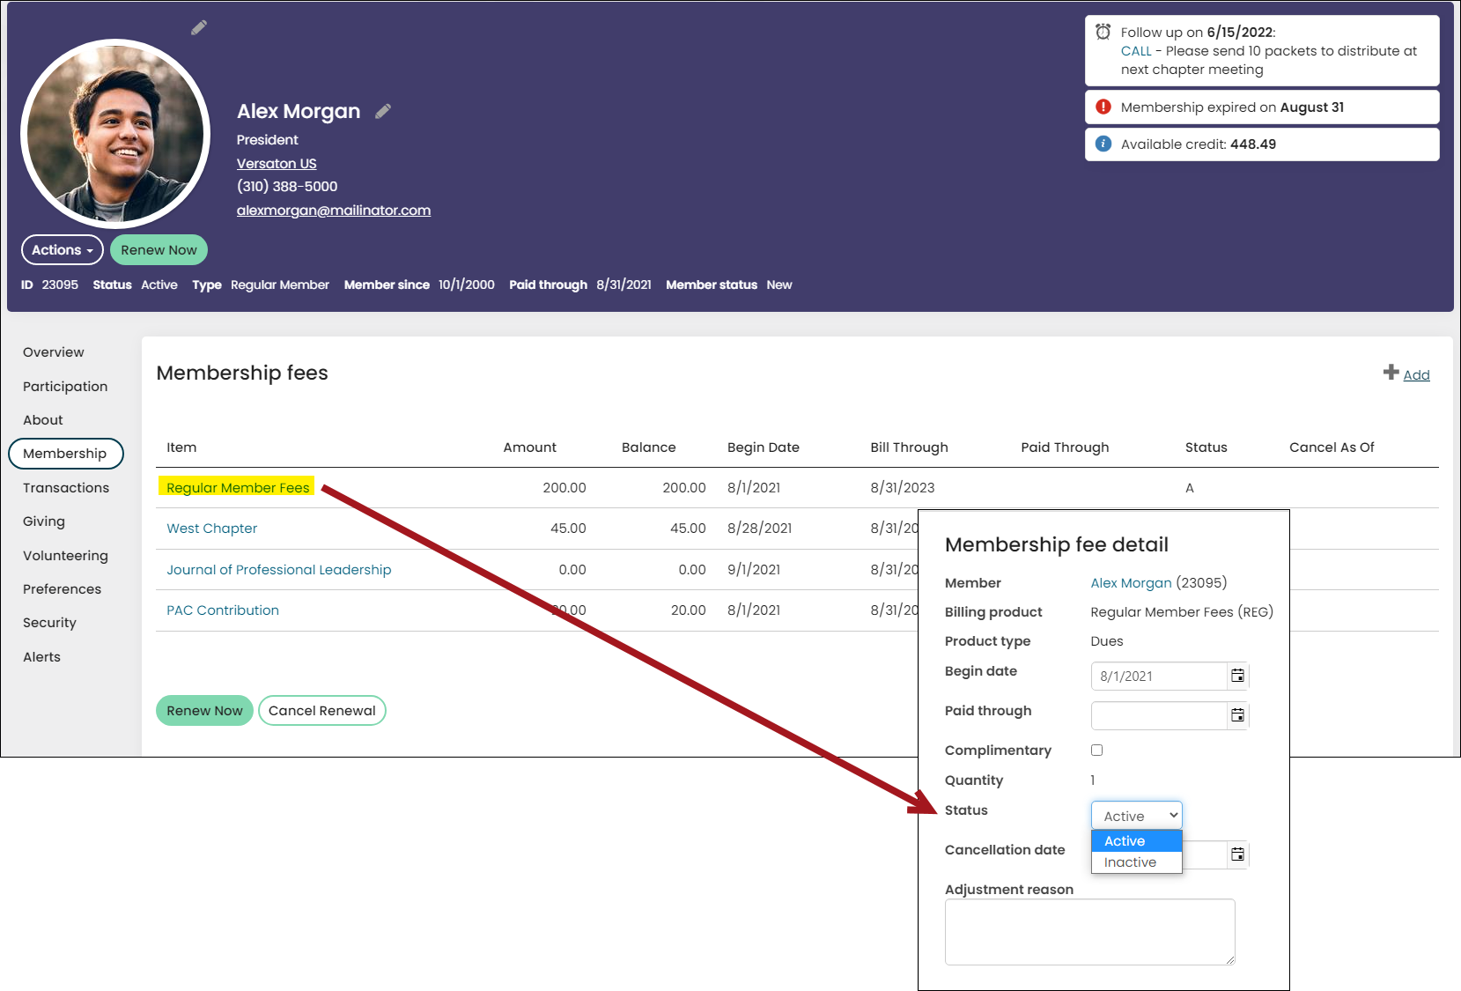
Task: Click the Bill Through column header
Action: point(910,447)
